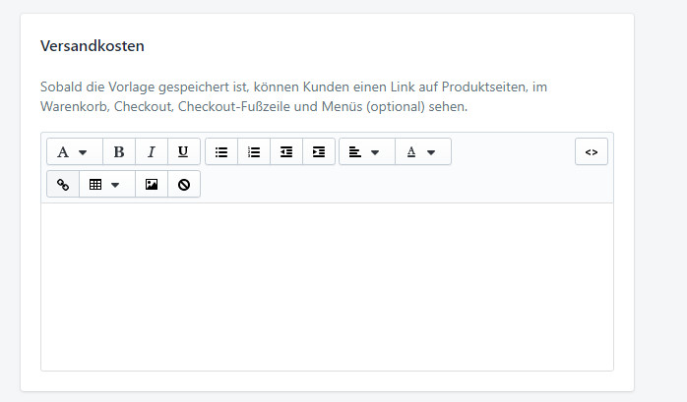The height and width of the screenshot is (402, 687).
Task: Decrease indent with the outdent icon
Action: point(286,152)
